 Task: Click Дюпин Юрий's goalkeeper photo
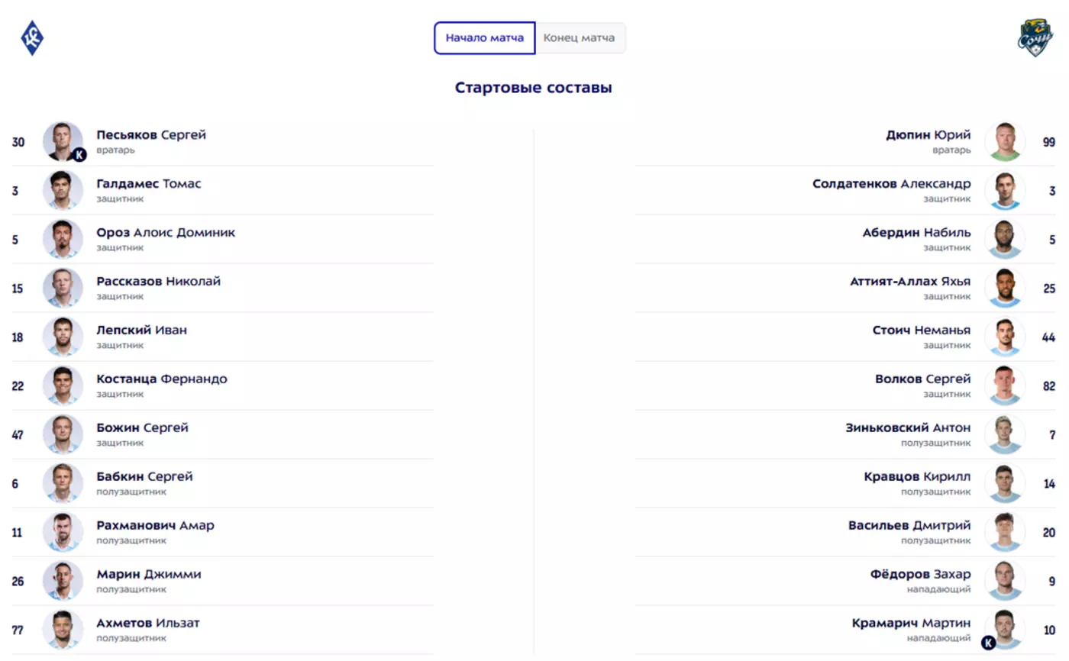click(1005, 141)
